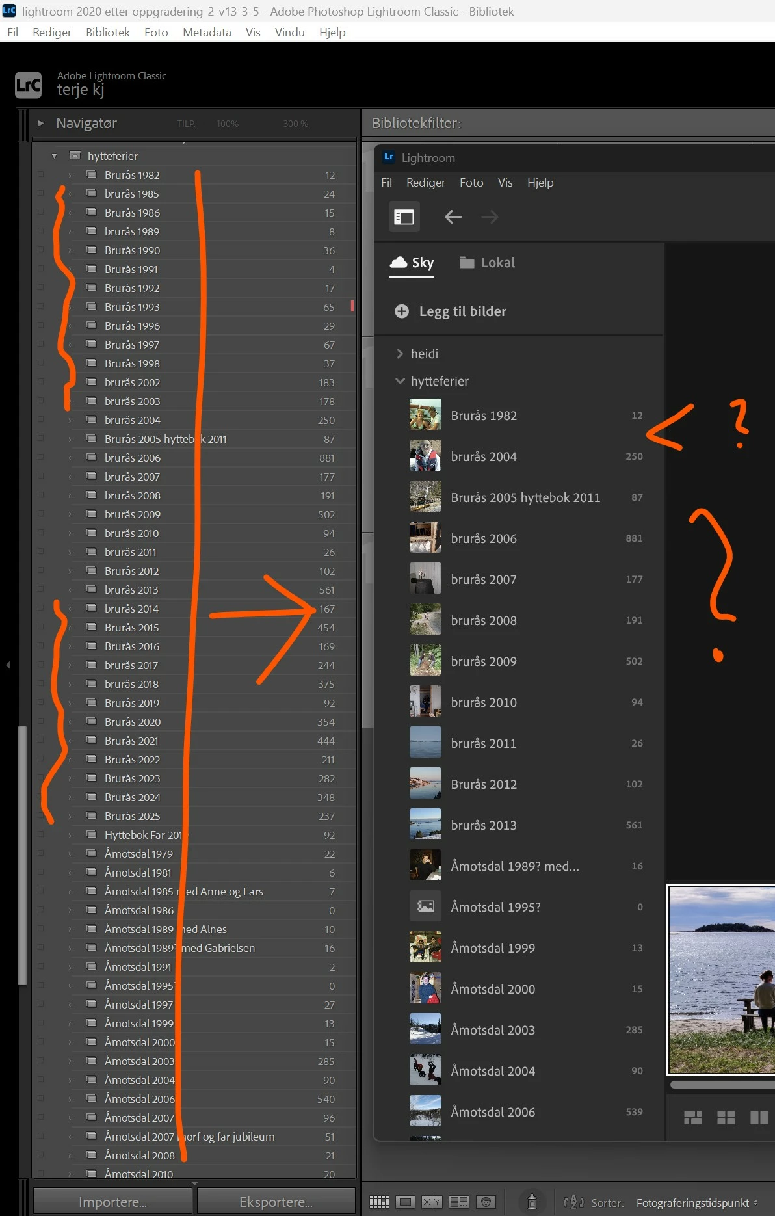Collapse the left panel with the edge arrow
The width and height of the screenshot is (775, 1216).
8,665
